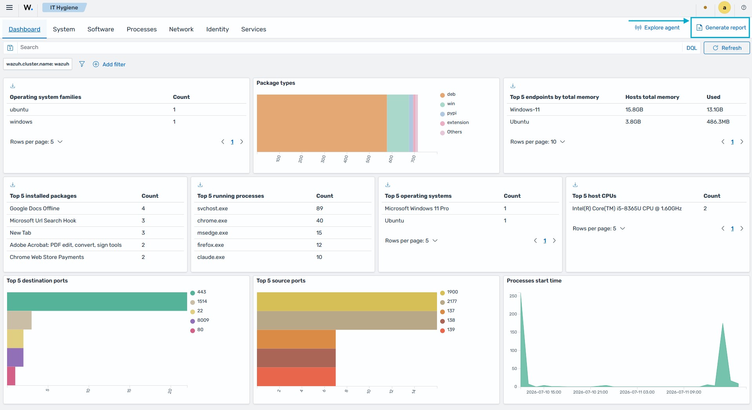
Task: Click the IT Hygiene breadcrumb badge
Action: click(64, 7)
